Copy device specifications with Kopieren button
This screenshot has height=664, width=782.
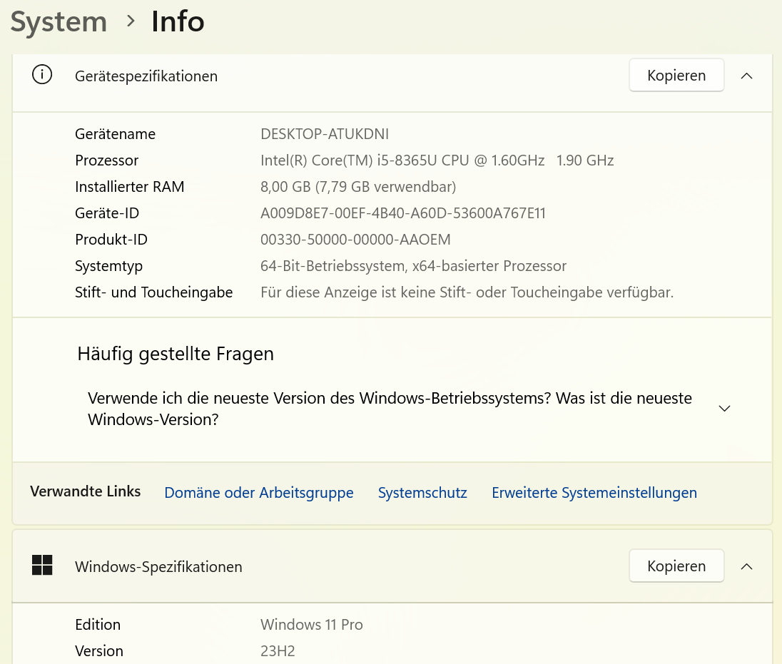pos(676,76)
